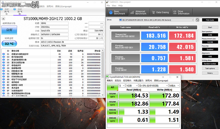Click the blue status circle for attribute 0C

[4, 74]
